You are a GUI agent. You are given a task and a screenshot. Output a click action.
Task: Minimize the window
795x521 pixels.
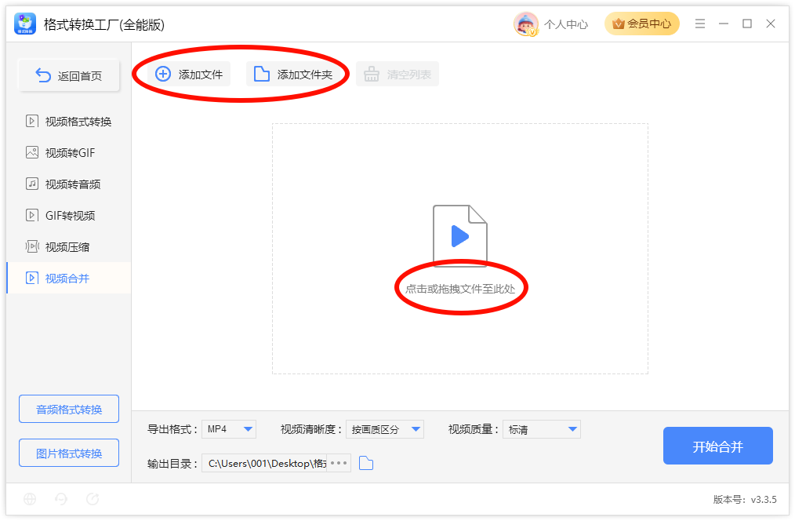coord(724,24)
